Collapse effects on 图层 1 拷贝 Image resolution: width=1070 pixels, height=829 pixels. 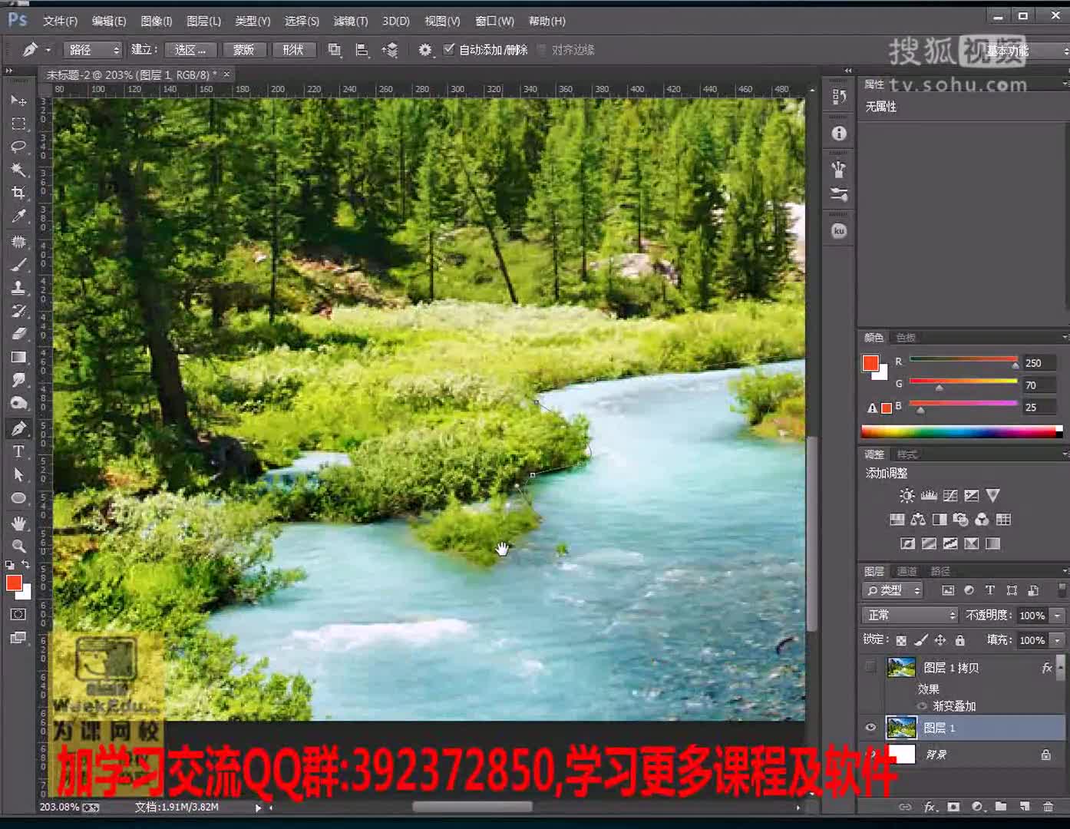click(x=1060, y=669)
